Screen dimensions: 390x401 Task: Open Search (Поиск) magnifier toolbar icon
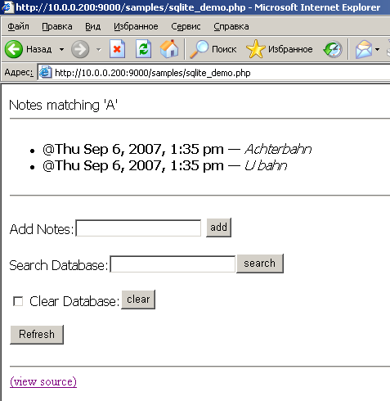pos(199,49)
